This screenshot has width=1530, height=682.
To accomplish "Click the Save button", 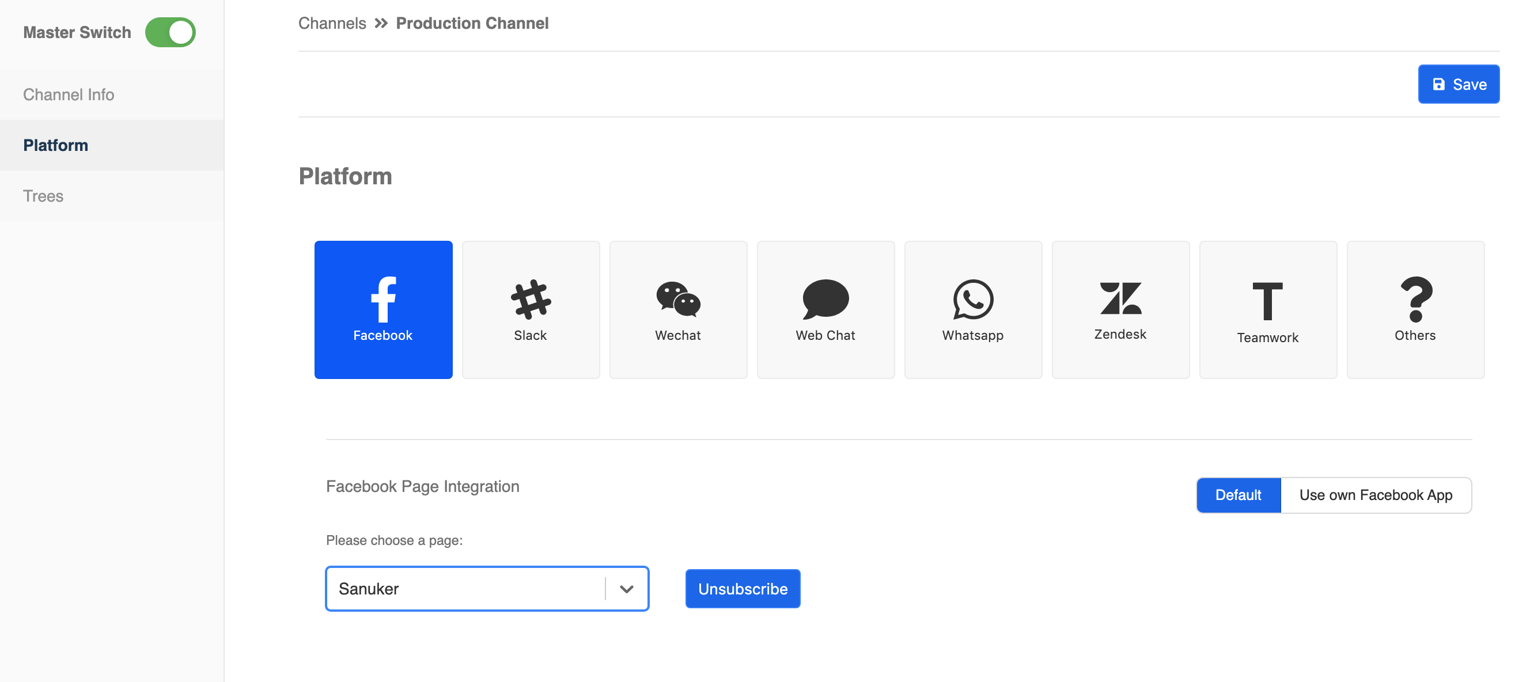I will (x=1459, y=84).
